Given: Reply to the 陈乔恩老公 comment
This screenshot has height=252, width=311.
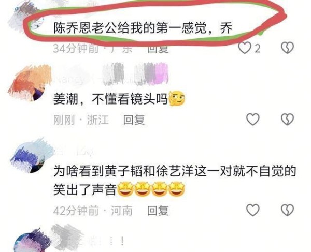Looking at the screenshot, I should click(x=158, y=49).
